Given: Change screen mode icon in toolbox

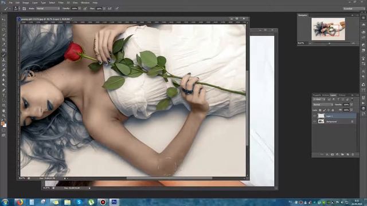Looking at the screenshot, I should pos(3,135).
